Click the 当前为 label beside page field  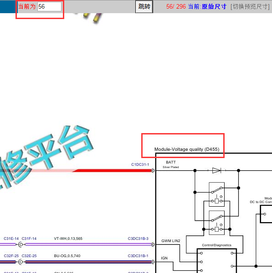[x=27, y=7]
